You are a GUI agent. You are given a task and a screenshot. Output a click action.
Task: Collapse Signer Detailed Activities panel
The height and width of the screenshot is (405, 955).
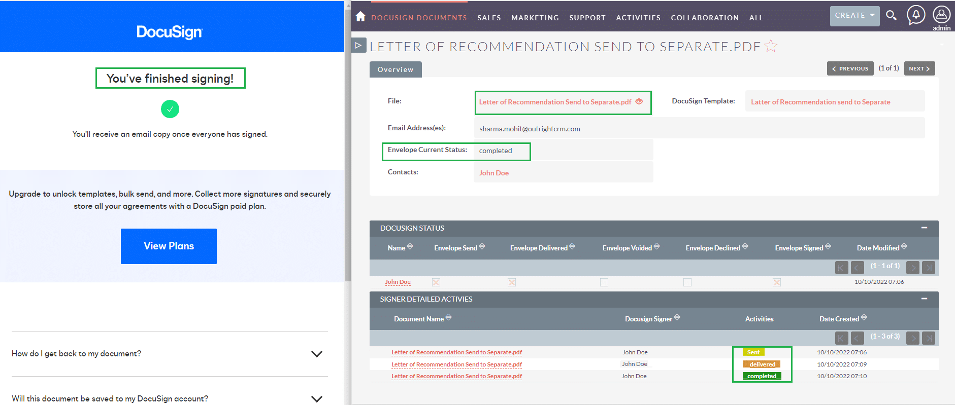(x=924, y=299)
